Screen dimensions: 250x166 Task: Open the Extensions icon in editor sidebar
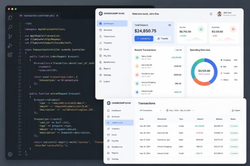10,55
